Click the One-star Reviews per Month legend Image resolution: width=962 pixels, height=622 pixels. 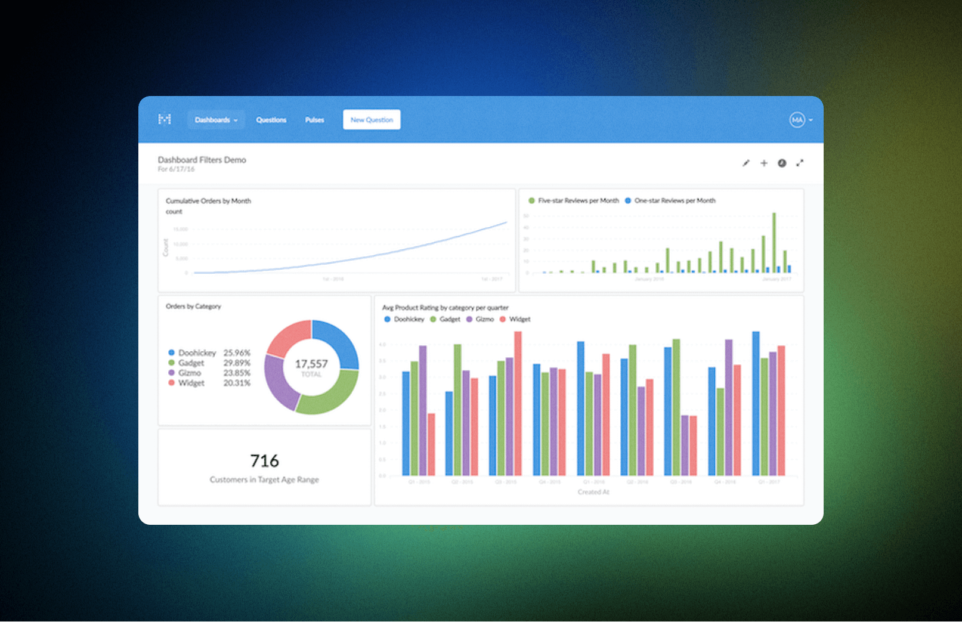(x=670, y=200)
